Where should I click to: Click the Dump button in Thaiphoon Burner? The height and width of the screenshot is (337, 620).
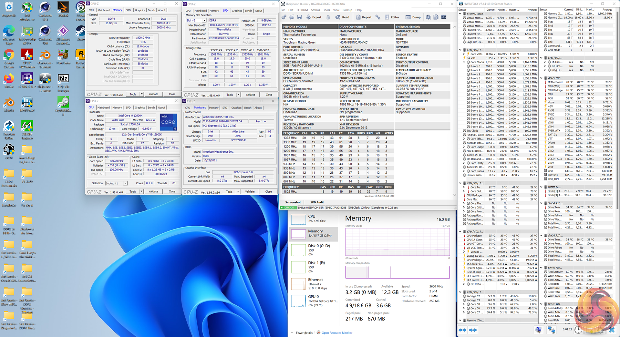[413, 17]
